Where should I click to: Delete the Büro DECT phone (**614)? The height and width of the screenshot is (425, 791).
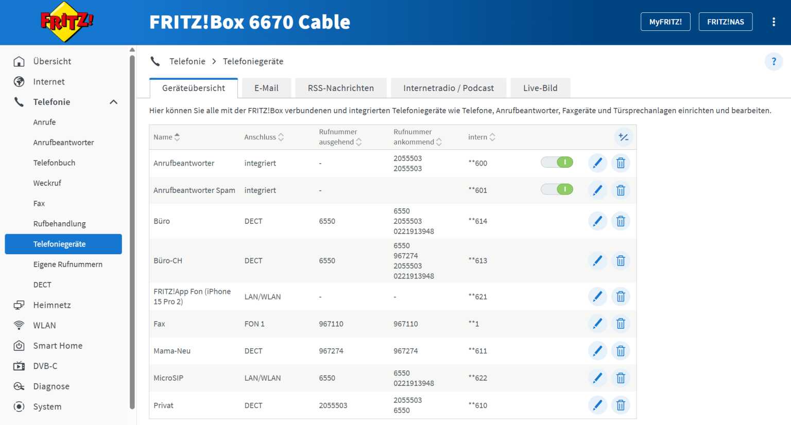tap(621, 221)
